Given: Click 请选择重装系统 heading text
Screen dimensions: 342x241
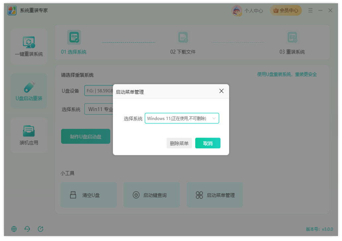Looking at the screenshot, I should [77, 75].
